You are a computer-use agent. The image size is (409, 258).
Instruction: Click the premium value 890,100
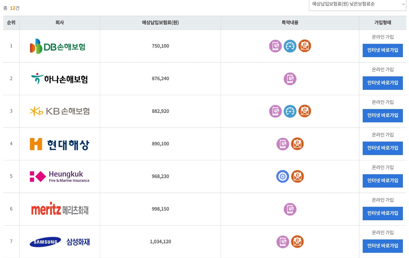[160, 144]
